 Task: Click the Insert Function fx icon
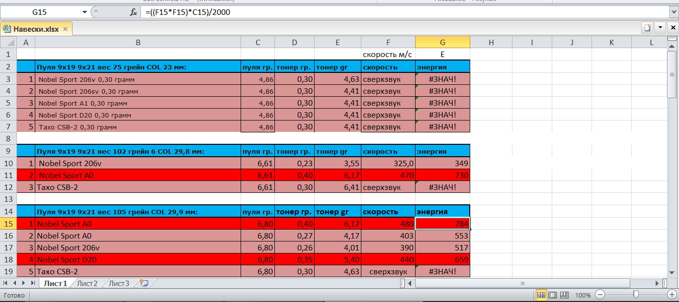(x=133, y=12)
